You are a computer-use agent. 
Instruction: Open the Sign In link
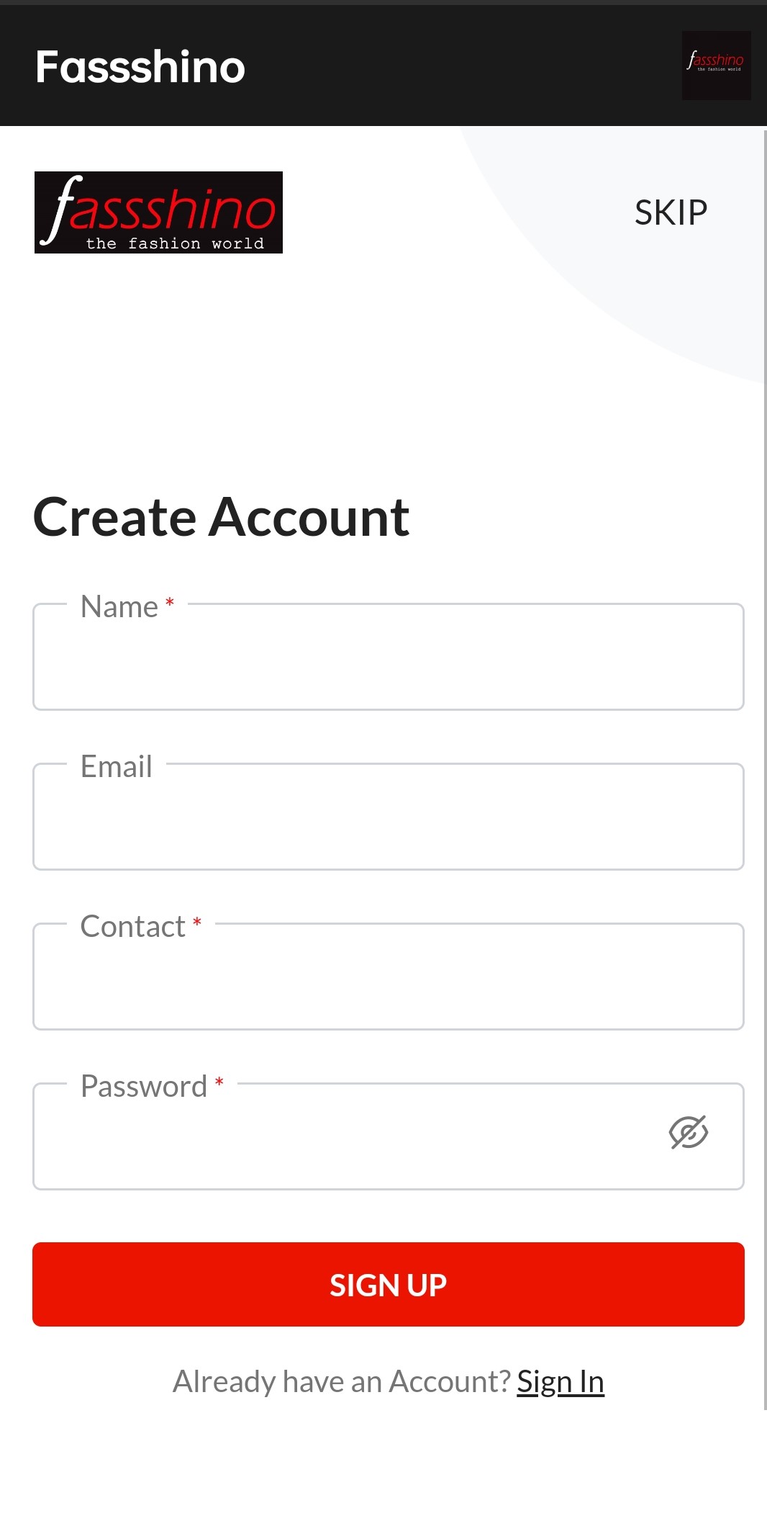pyautogui.click(x=560, y=1381)
